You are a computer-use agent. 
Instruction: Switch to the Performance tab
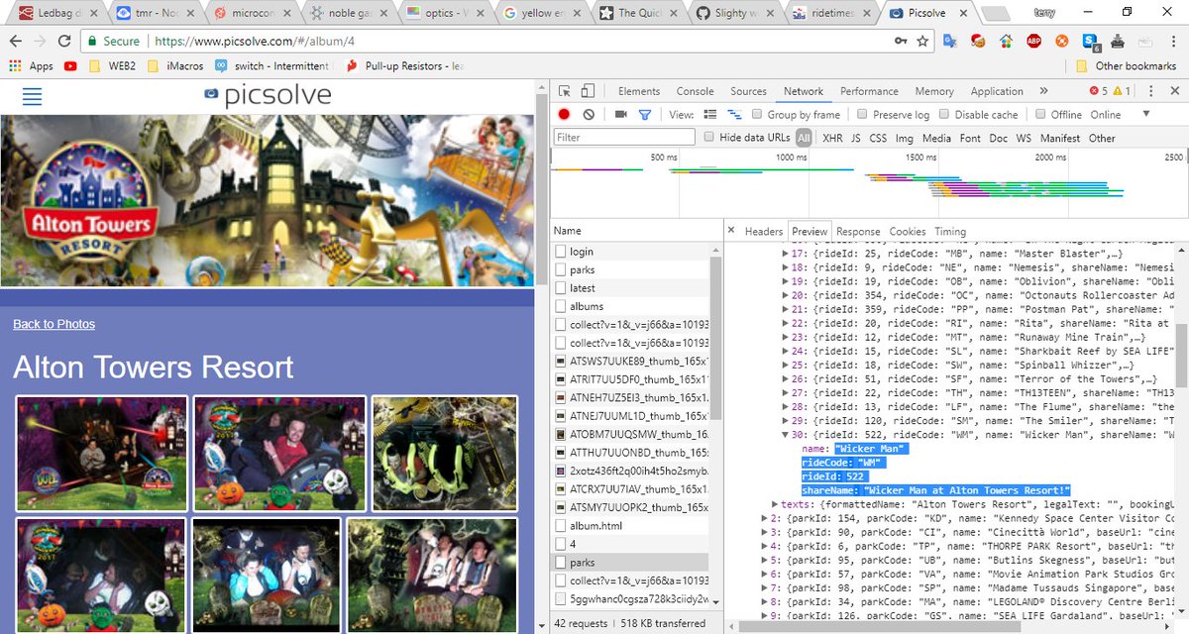click(869, 91)
